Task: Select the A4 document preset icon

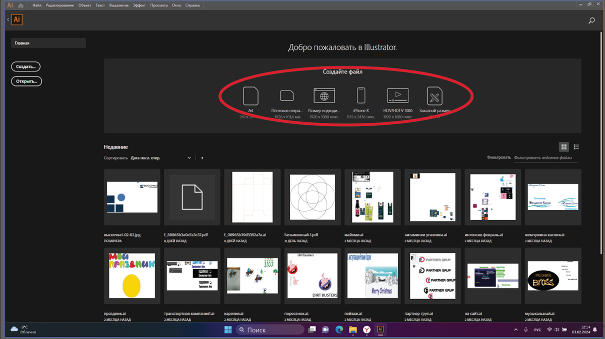Action: click(x=251, y=96)
